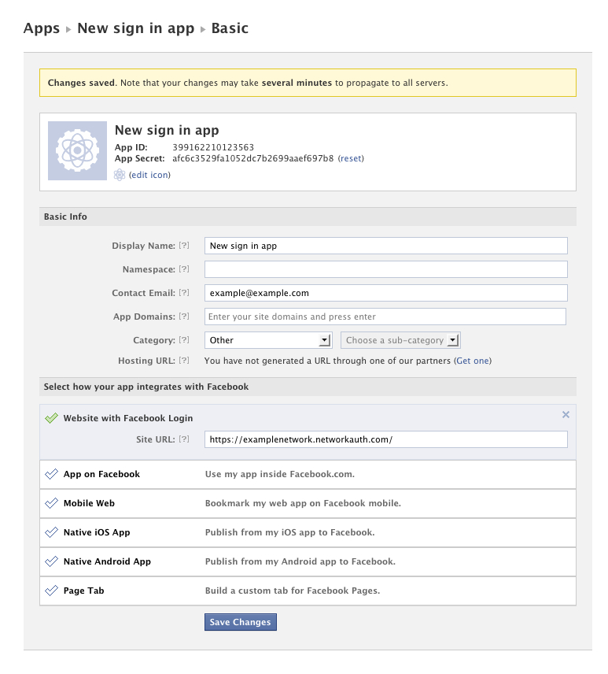Click the Display Name help [?] icon

184,246
